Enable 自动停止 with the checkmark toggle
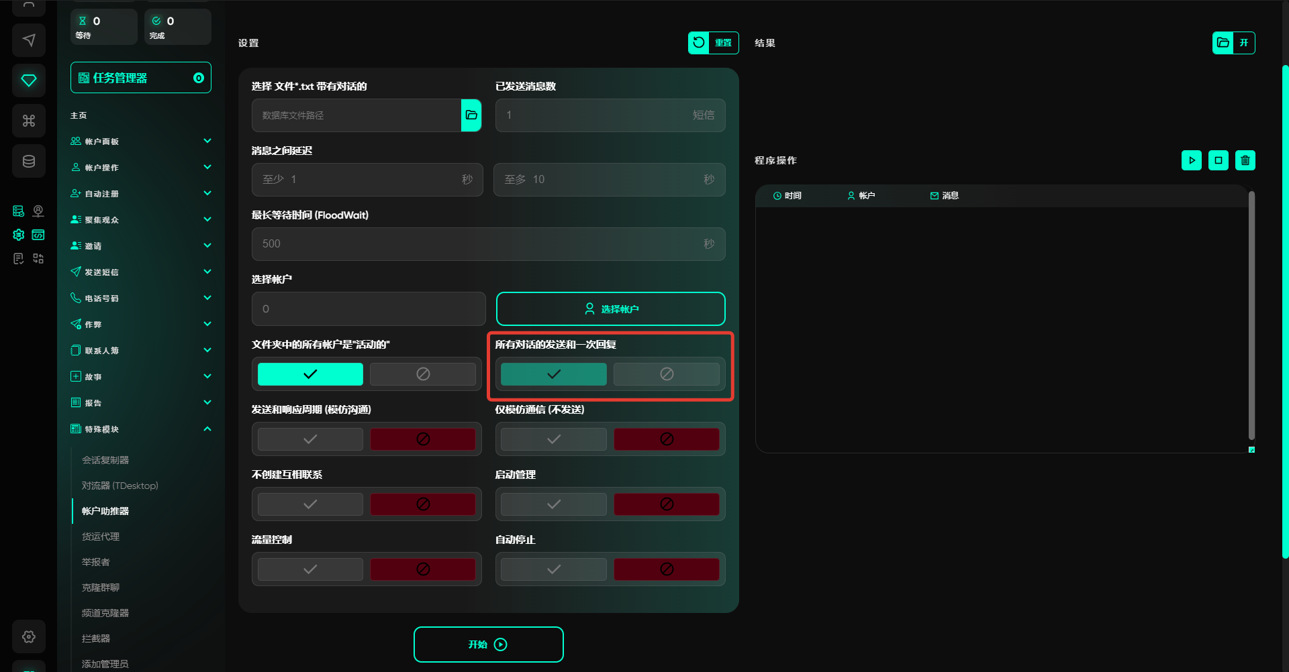1289x672 pixels. (554, 569)
